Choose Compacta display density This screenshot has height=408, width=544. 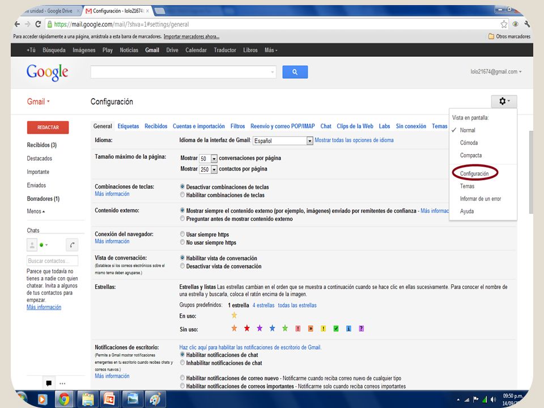(x=471, y=155)
